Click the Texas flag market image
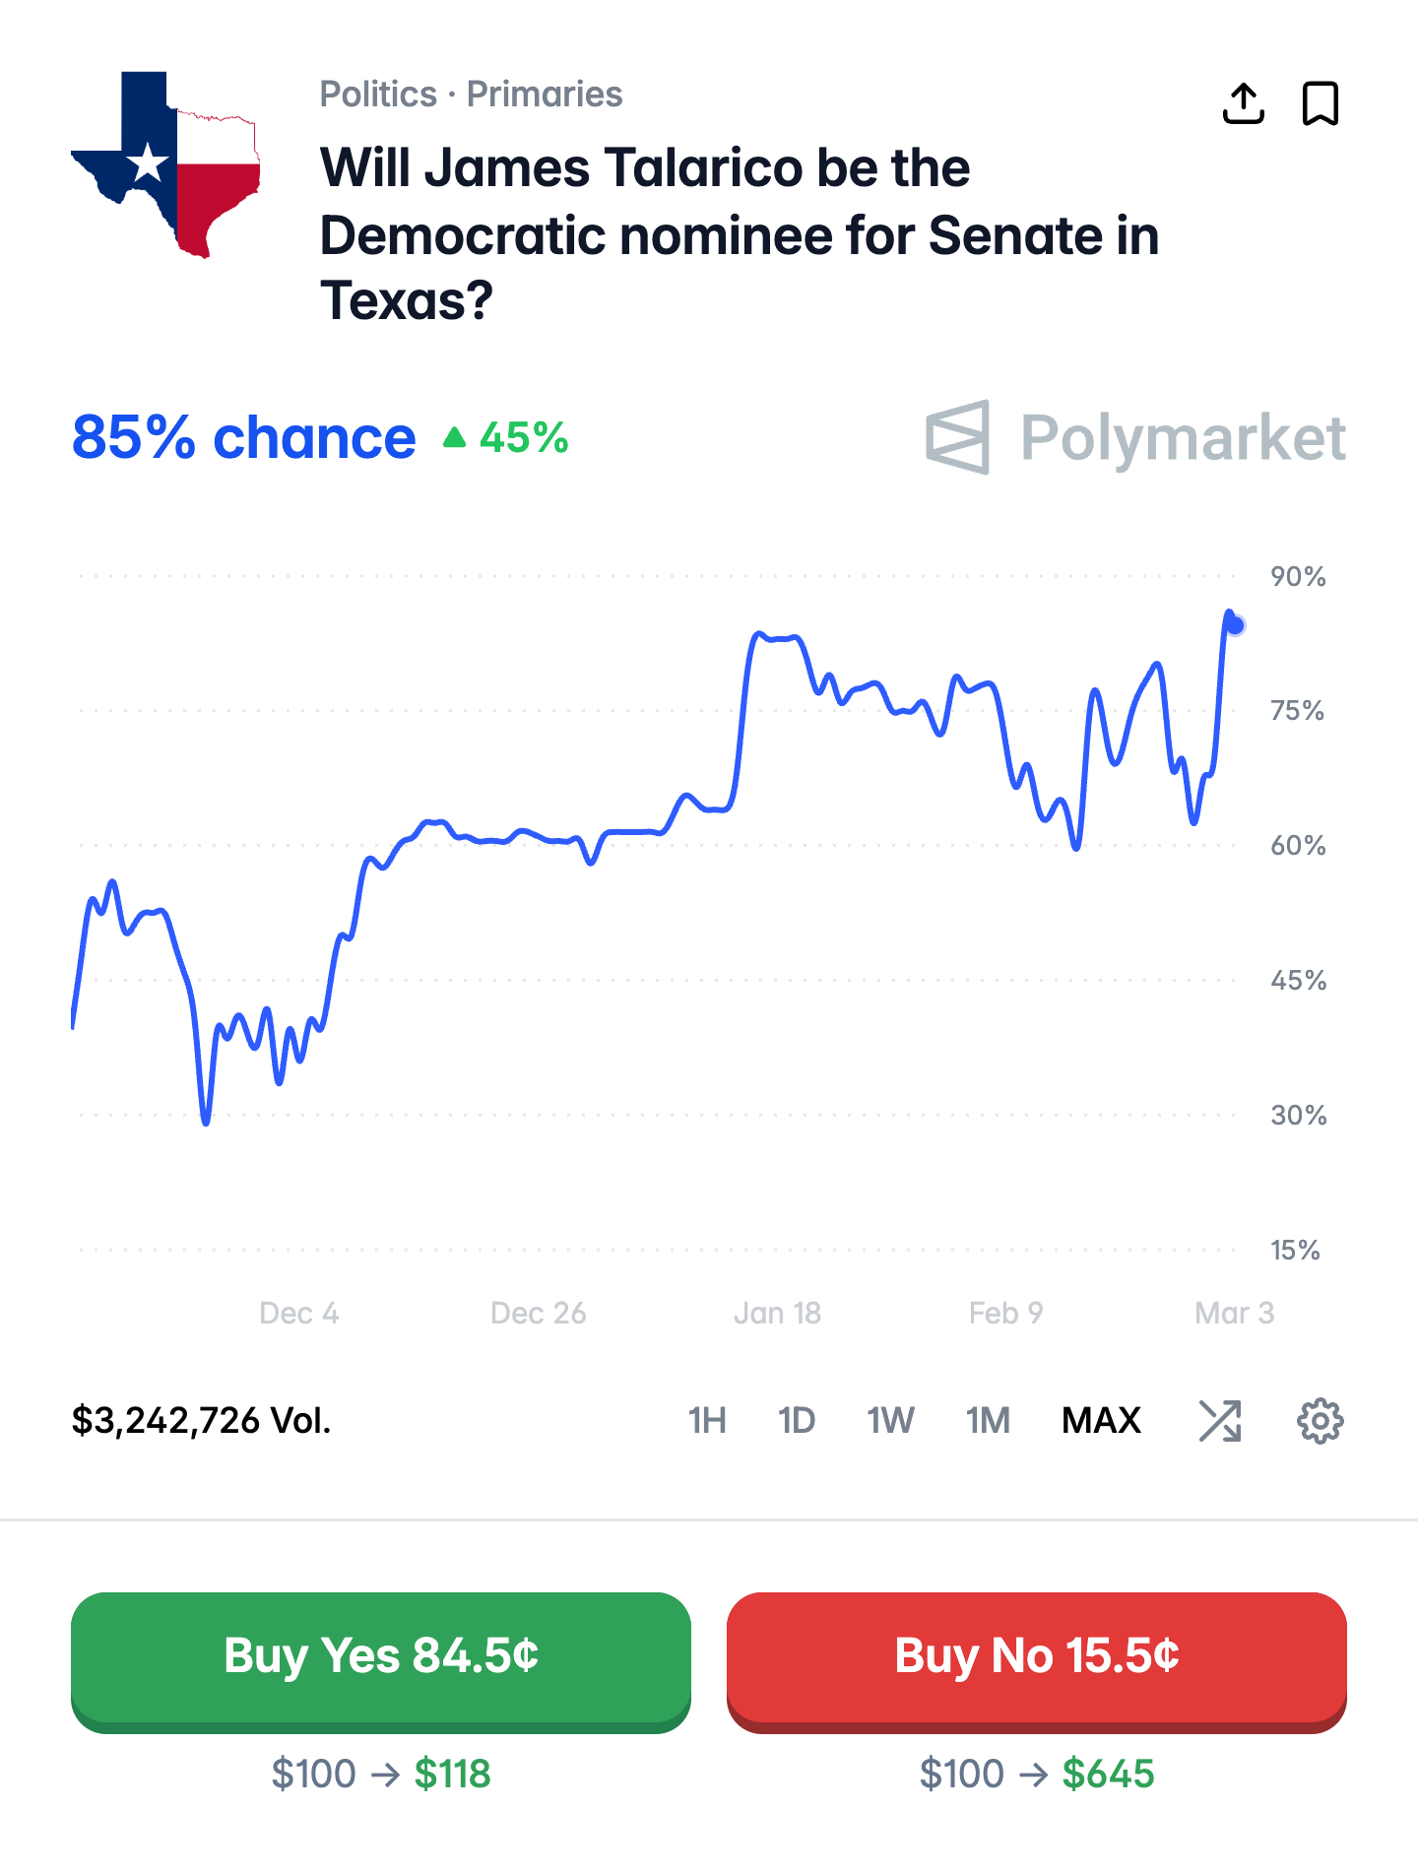 [166, 163]
